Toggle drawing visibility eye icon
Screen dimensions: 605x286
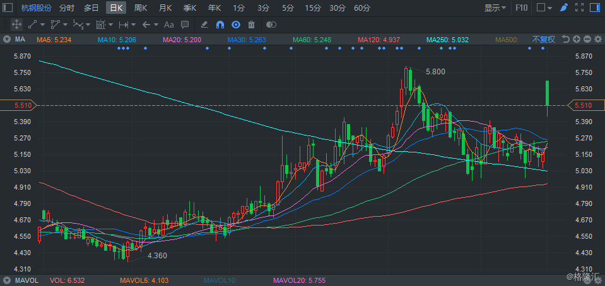[x=236, y=25]
